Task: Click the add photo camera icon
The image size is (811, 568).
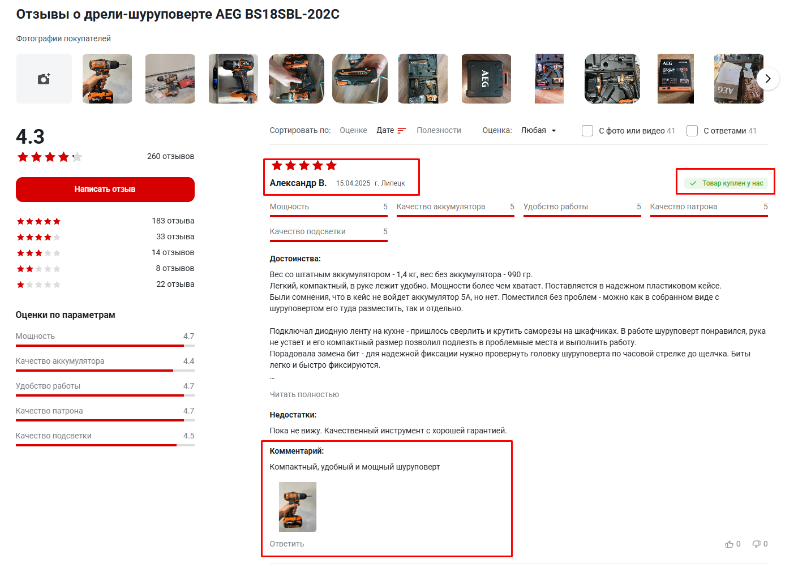Action: pos(44,79)
